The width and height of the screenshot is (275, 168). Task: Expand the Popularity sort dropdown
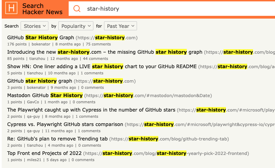76,26
